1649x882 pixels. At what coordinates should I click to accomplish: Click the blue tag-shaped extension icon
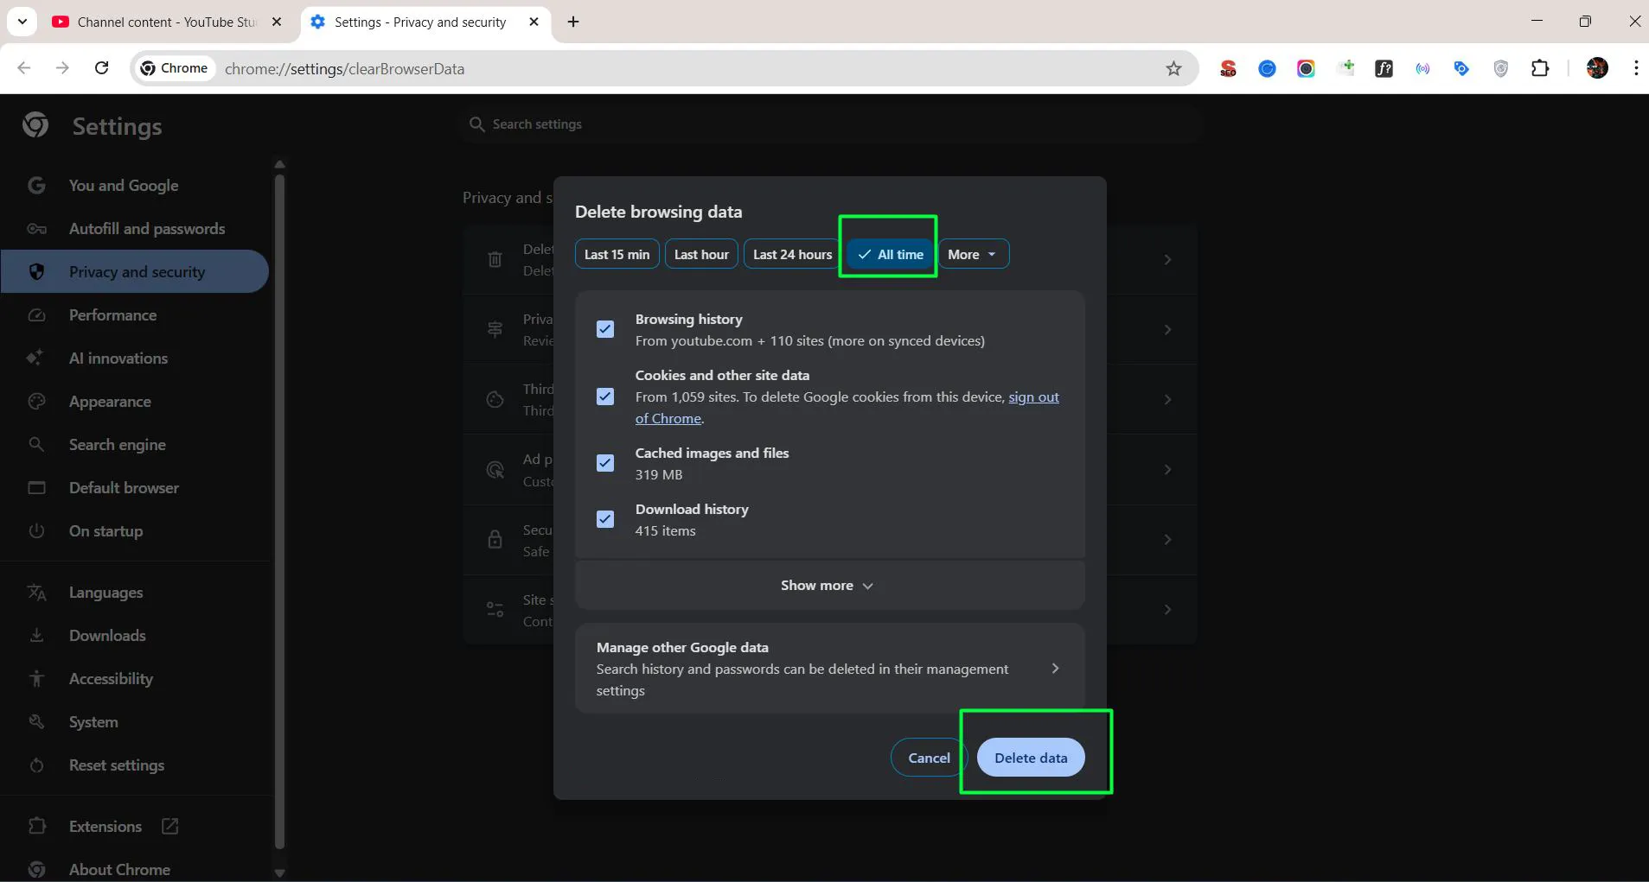(x=1460, y=68)
